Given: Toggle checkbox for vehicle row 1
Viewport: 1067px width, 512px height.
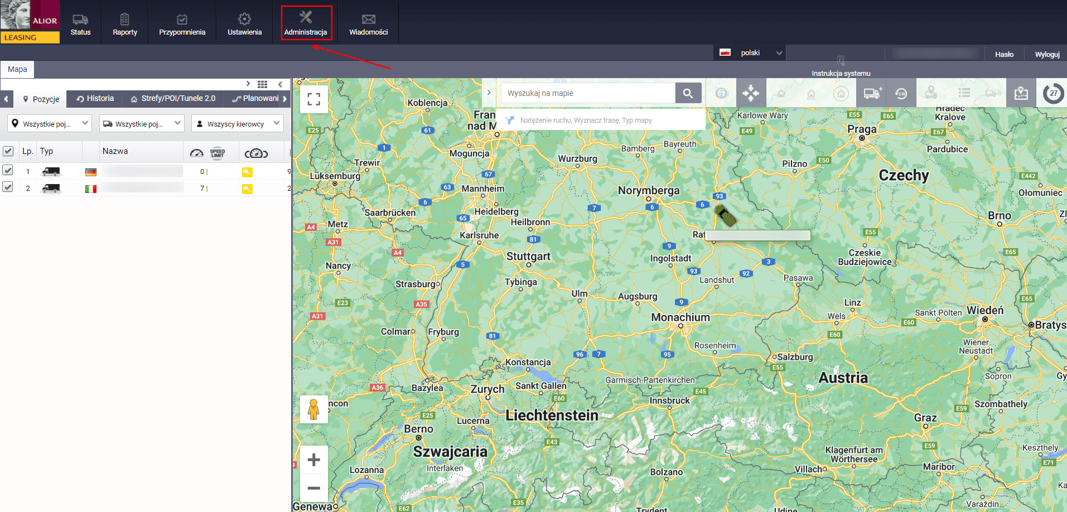Looking at the screenshot, I should click(x=8, y=171).
